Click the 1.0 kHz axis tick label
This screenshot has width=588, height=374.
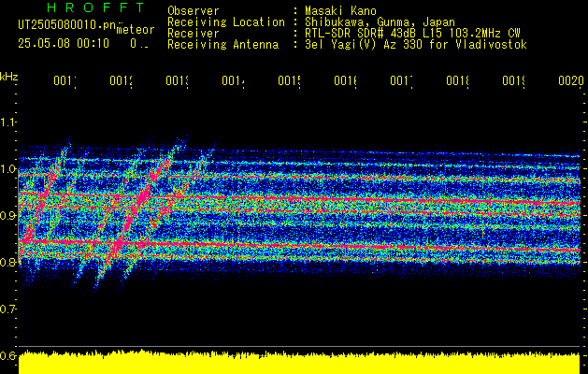[8, 169]
